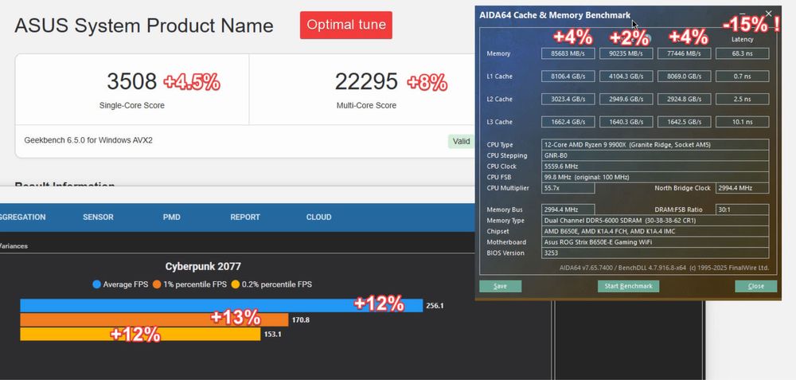This screenshot has height=380, width=796.
Task: Click CPU FSB value 99.8 MHz
Action: [x=655, y=178]
